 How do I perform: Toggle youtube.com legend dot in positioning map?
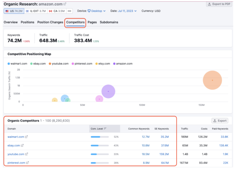pos(50,64)
